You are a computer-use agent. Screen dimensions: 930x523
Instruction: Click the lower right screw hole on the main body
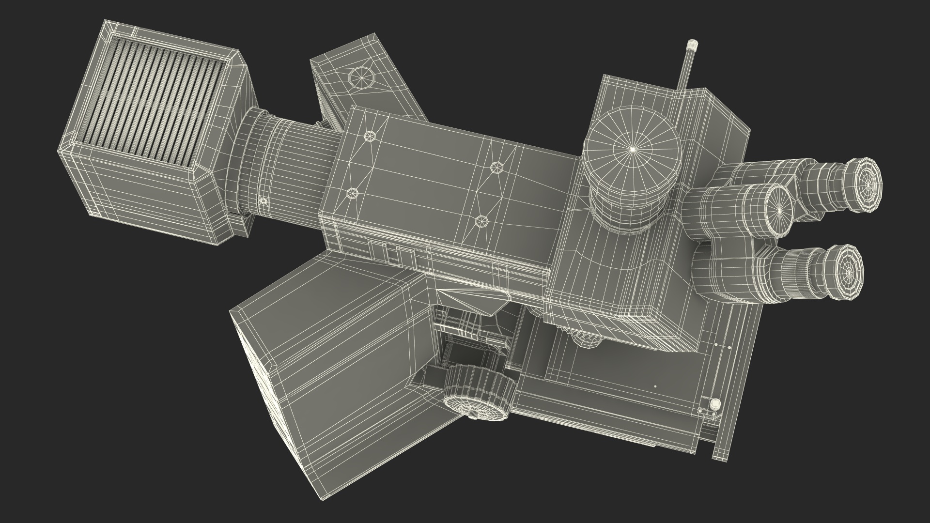click(x=481, y=222)
